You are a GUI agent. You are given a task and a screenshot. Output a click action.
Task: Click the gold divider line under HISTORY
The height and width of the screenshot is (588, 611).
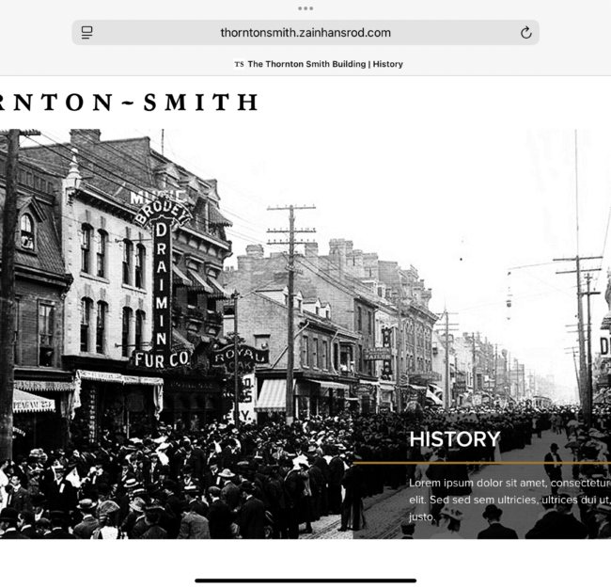(481, 463)
